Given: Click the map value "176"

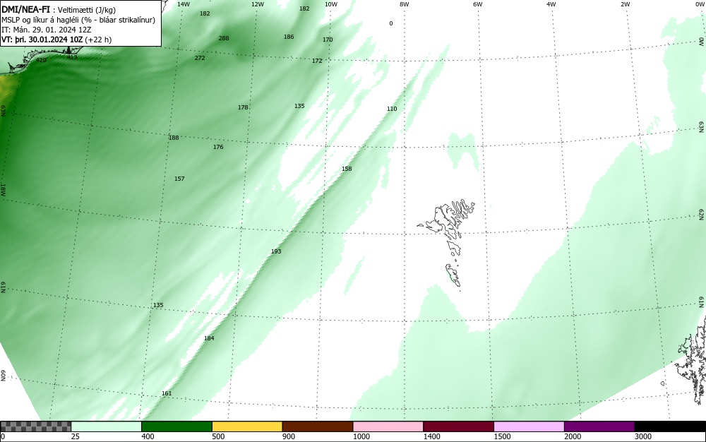Looking at the screenshot, I should point(218,147).
